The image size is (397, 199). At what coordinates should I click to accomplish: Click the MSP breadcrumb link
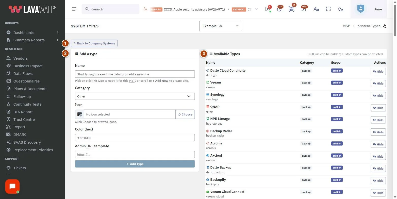tap(346, 26)
